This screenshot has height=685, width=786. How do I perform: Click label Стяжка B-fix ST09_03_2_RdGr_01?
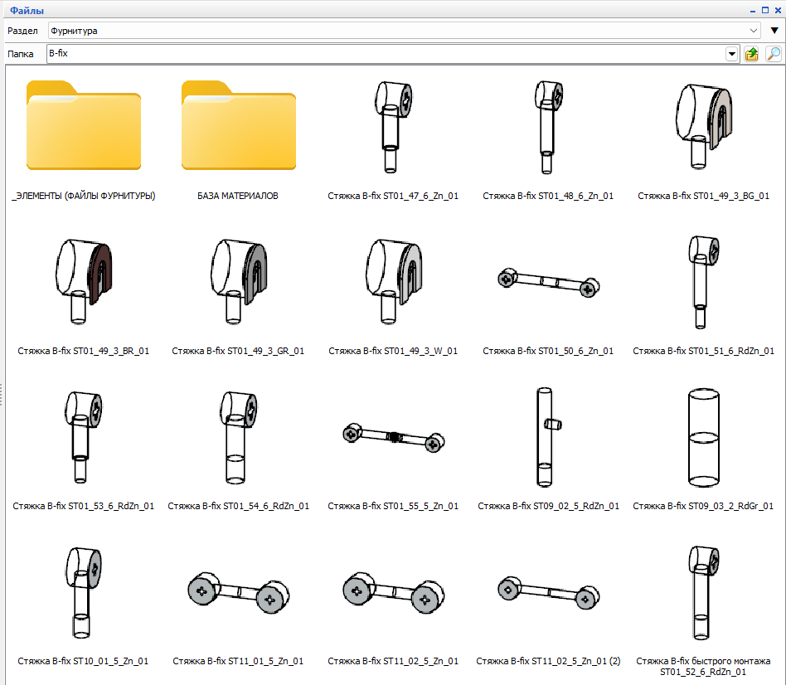703,506
